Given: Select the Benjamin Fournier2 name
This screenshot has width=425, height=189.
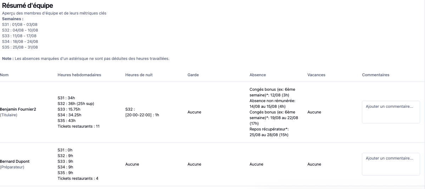Looking at the screenshot, I should tap(18, 109).
